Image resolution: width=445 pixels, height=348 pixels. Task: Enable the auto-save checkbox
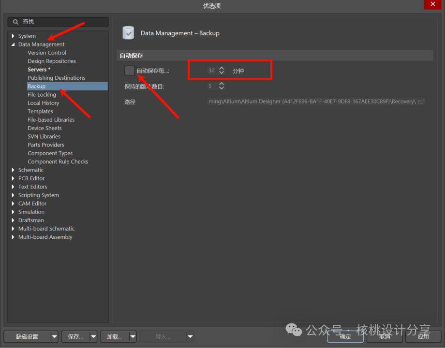[129, 71]
